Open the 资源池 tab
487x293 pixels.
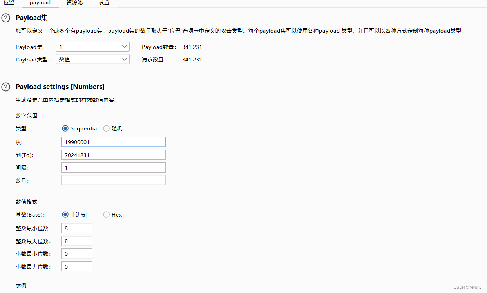pyautogui.click(x=74, y=3)
